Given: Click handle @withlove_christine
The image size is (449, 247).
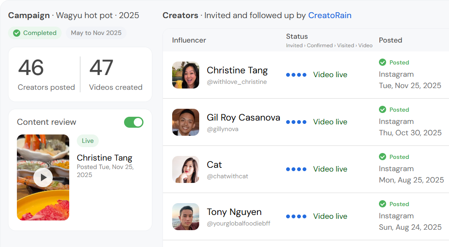Looking at the screenshot, I should pyautogui.click(x=237, y=82).
